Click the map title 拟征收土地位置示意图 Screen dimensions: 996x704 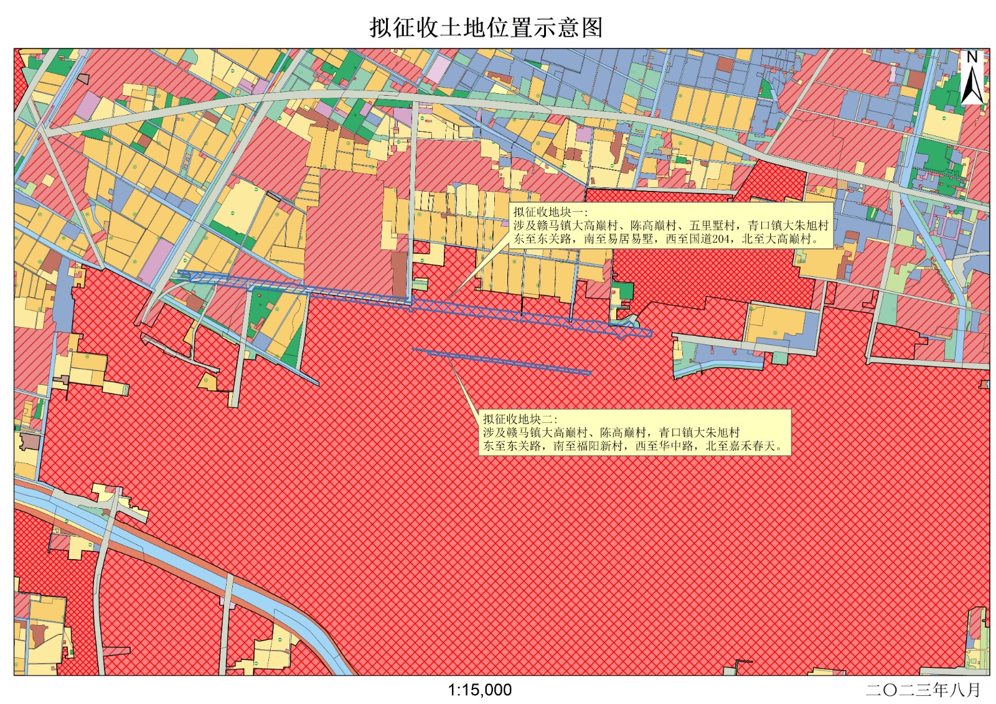tap(486, 28)
